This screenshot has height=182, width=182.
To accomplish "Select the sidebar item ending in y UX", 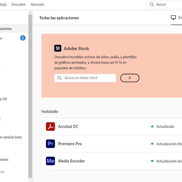I will (x=3, y=99).
